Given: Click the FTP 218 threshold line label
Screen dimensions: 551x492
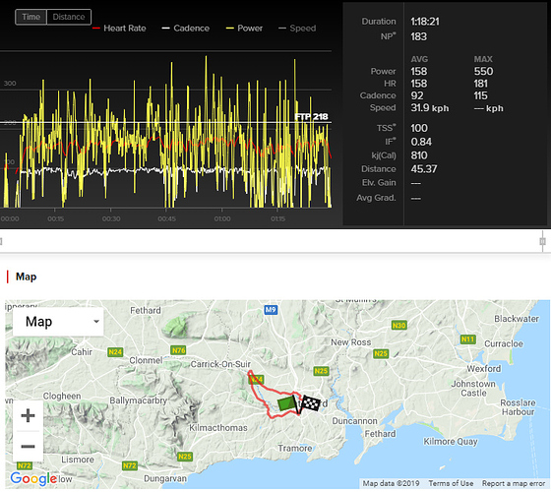Looking at the screenshot, I should click(311, 117).
